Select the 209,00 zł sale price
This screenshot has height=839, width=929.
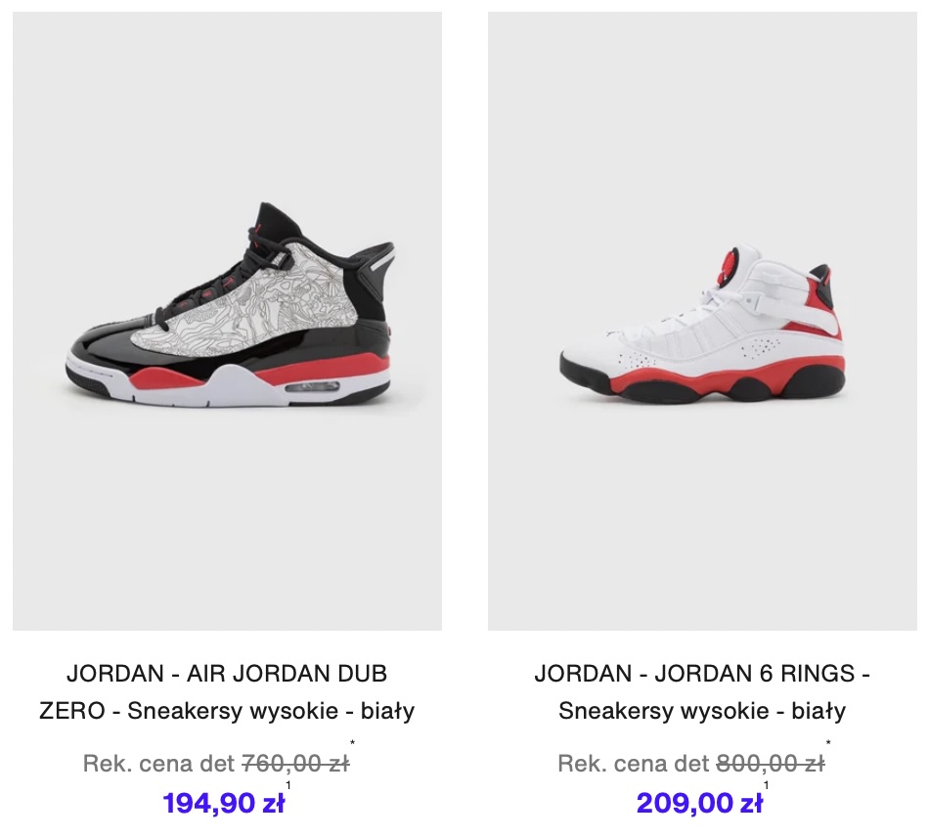699,804
